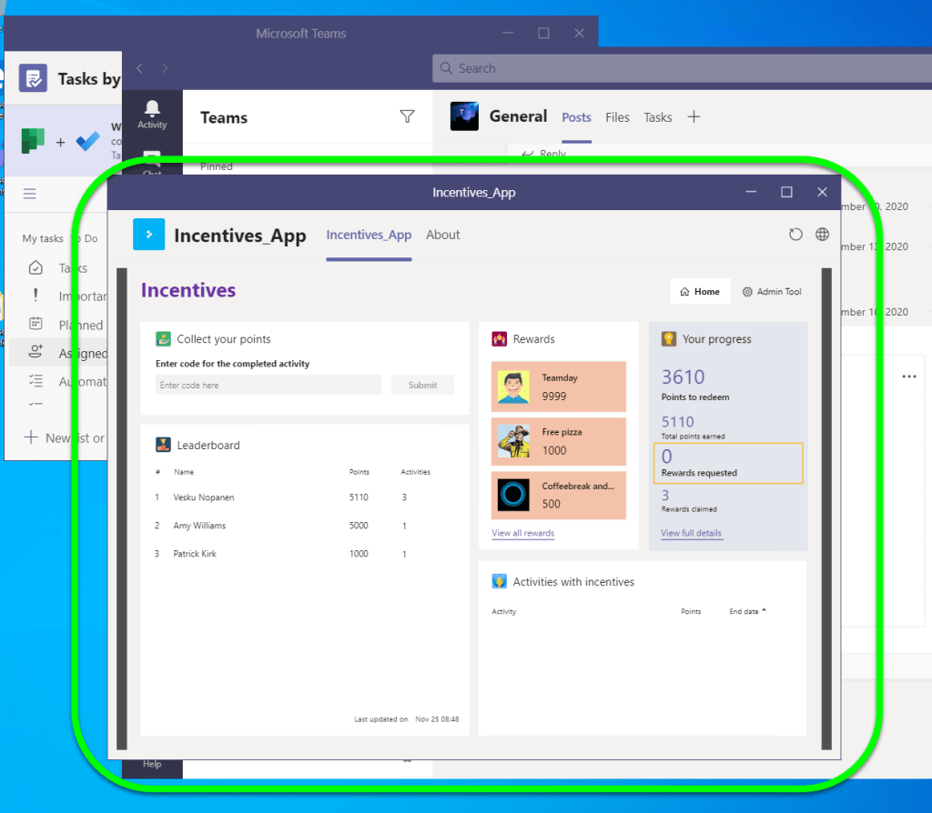932x813 pixels.
Task: Open Help in the Teams sidebar
Action: click(x=152, y=764)
